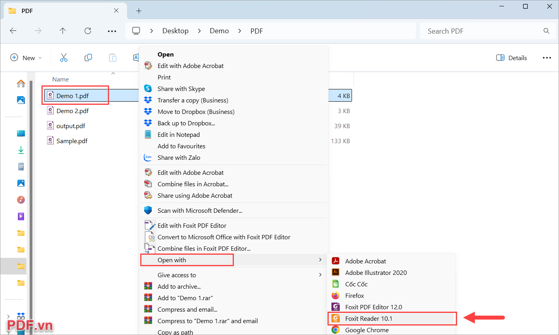Select Add to Favourites
The height and width of the screenshot is (335, 559).
[x=234, y=146]
